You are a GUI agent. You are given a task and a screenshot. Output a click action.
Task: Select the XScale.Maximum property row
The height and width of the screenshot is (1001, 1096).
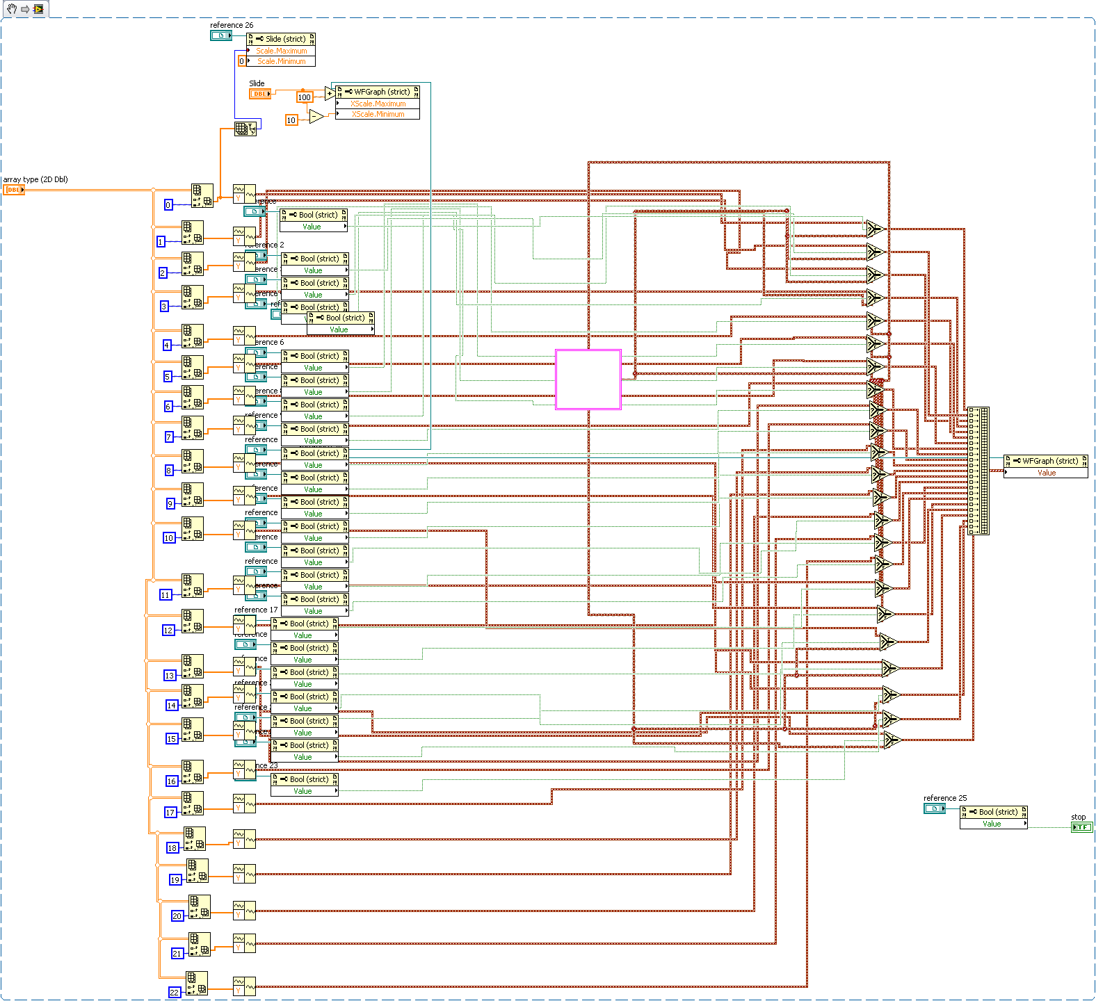(378, 104)
